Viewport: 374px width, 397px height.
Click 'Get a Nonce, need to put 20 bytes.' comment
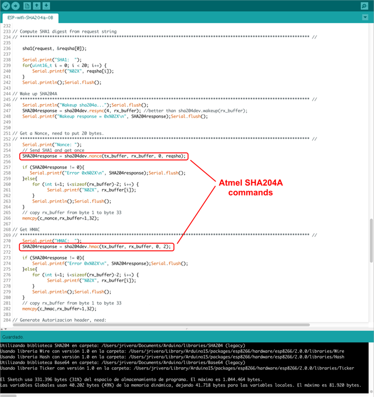pos(58,133)
